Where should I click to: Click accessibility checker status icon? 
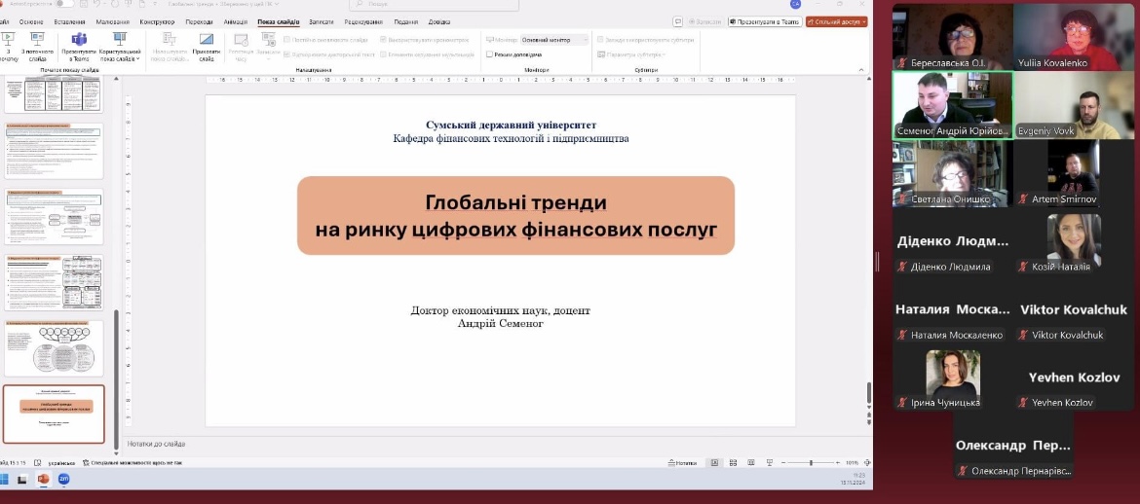click(x=87, y=462)
